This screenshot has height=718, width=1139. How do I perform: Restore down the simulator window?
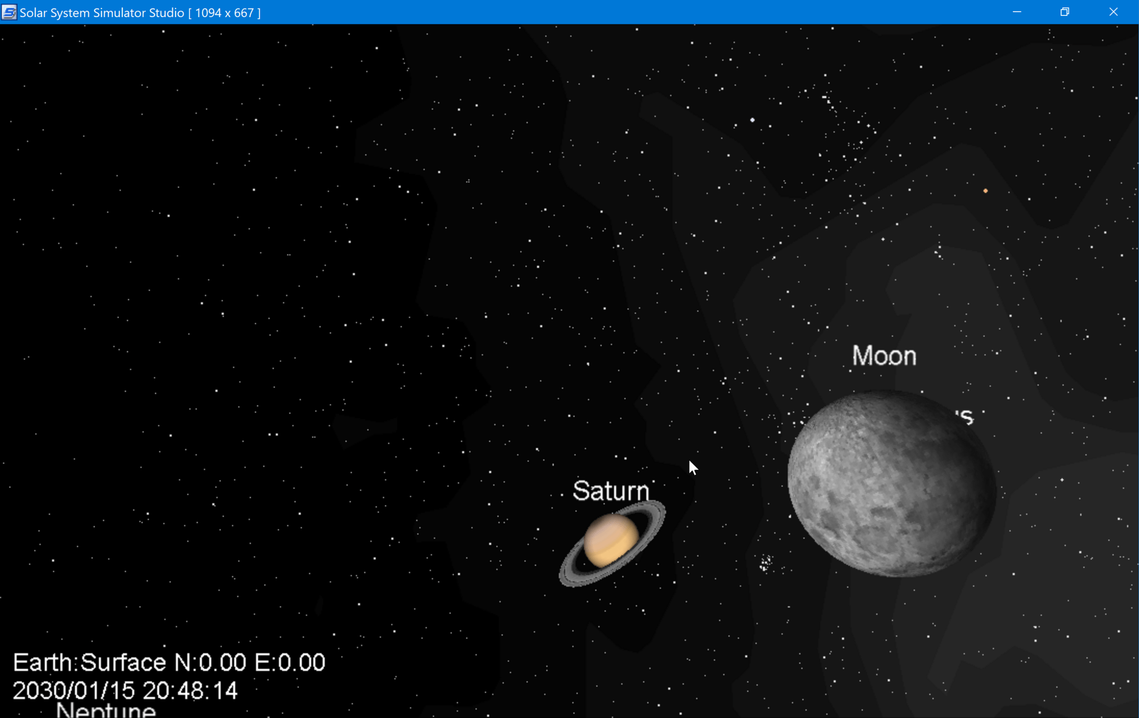coord(1065,12)
